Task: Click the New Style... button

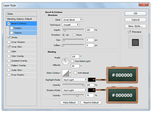Action: click(x=135, y=26)
